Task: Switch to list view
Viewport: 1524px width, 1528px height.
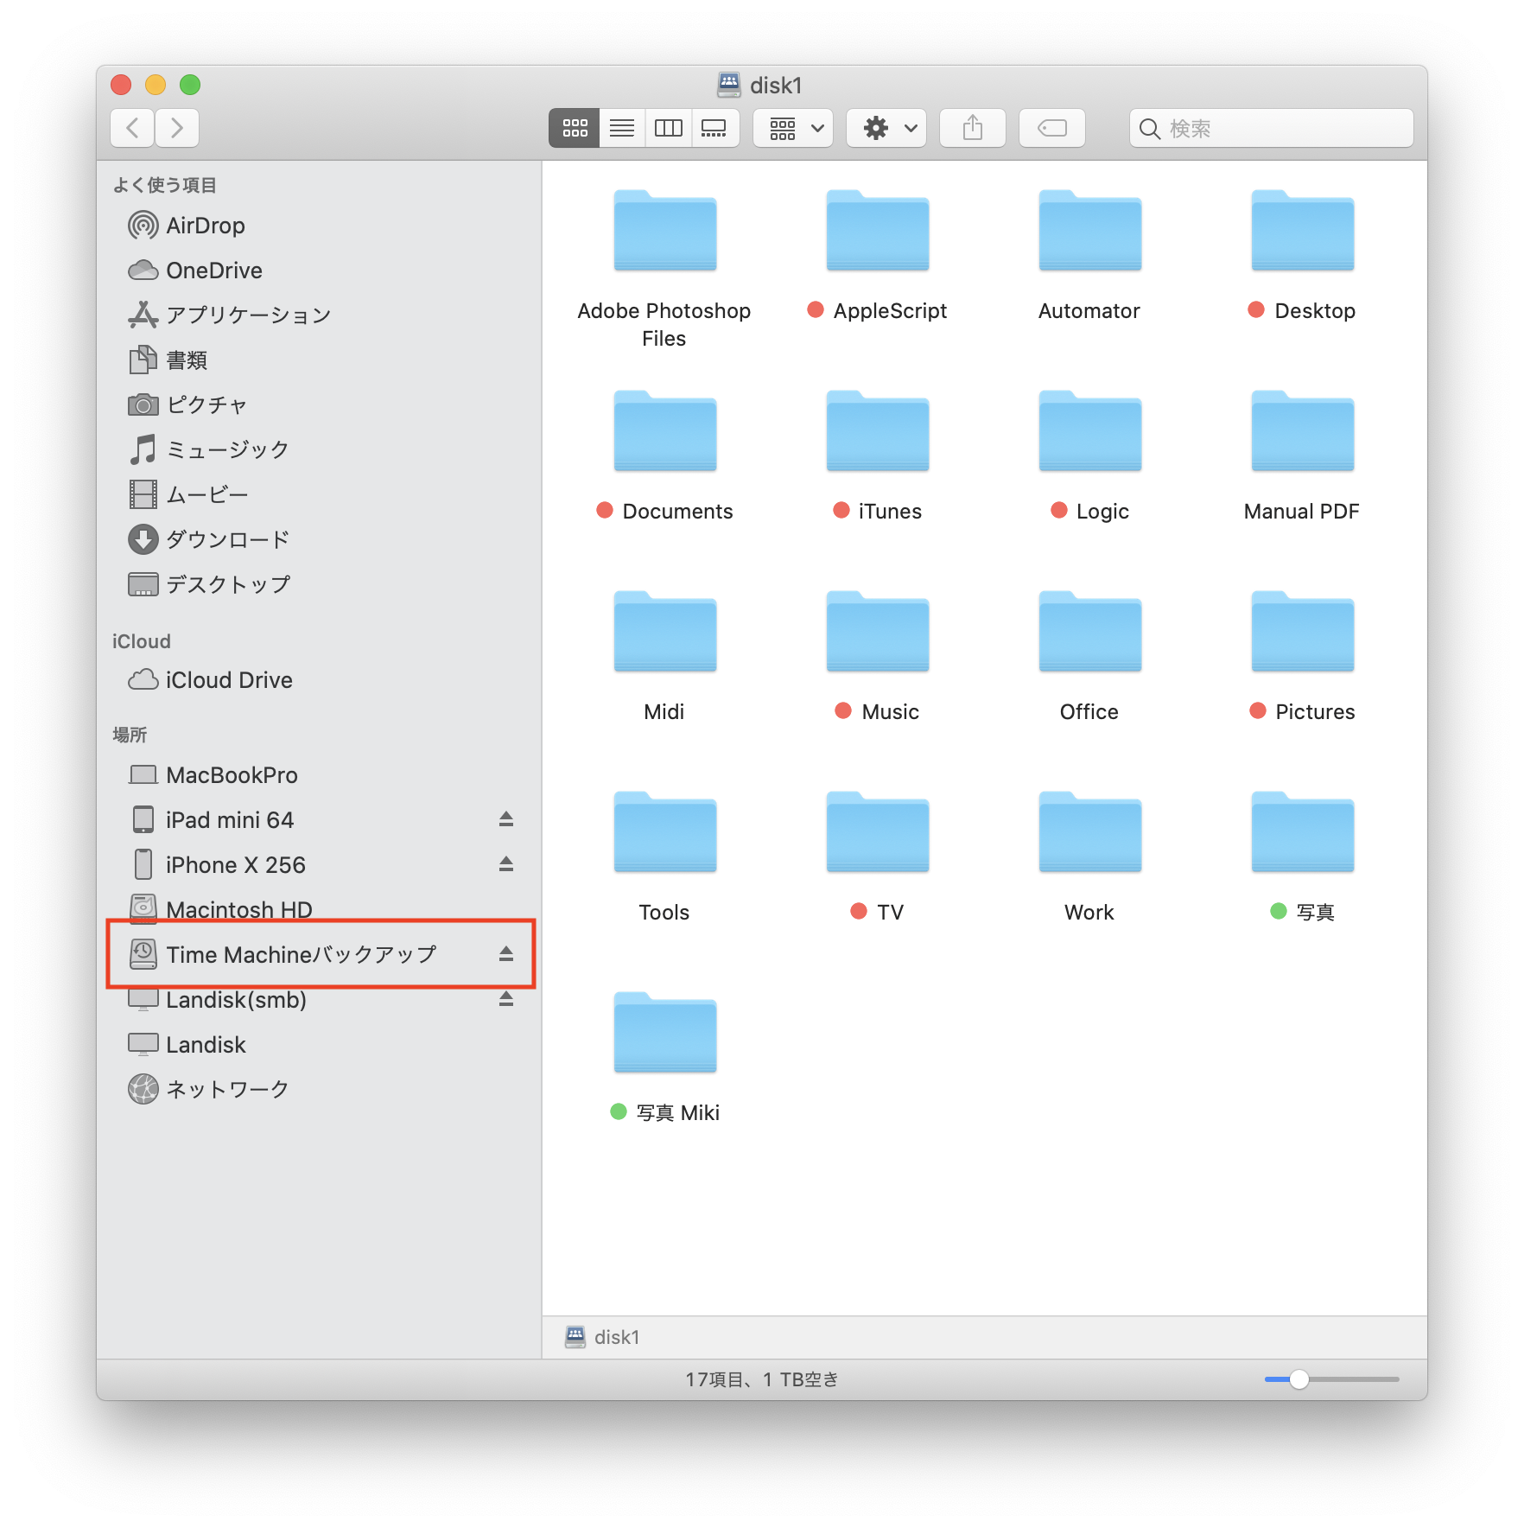Action: pos(622,128)
